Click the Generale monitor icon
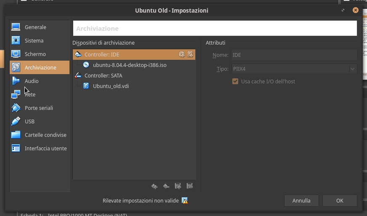Viewport: 367px width, 216px height. click(16, 27)
